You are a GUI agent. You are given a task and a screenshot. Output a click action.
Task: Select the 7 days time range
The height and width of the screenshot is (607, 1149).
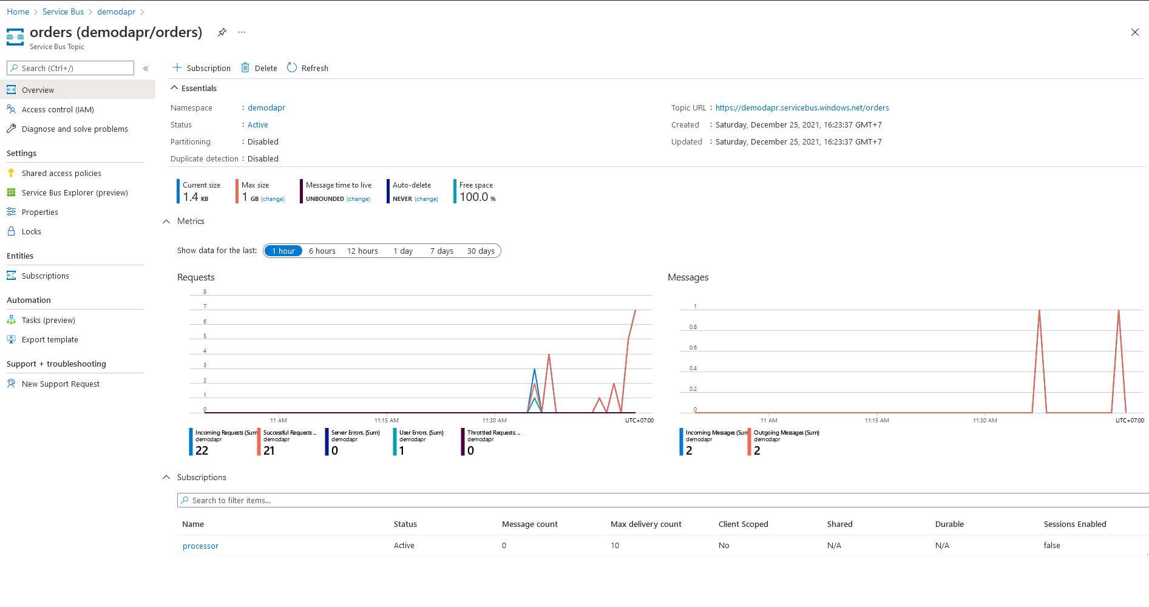pos(442,251)
